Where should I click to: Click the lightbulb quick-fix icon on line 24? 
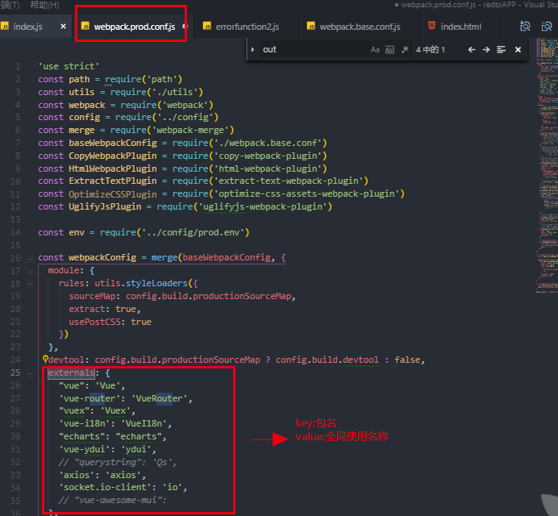[45, 359]
